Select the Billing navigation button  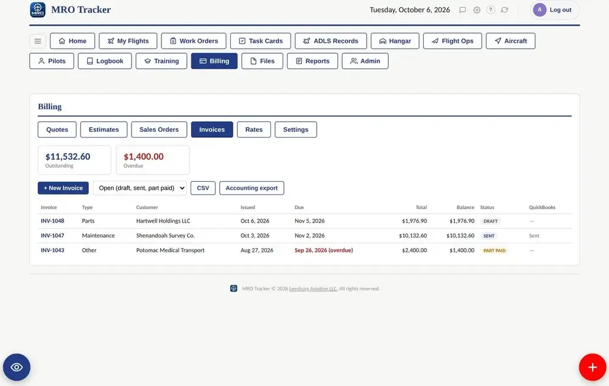click(214, 61)
